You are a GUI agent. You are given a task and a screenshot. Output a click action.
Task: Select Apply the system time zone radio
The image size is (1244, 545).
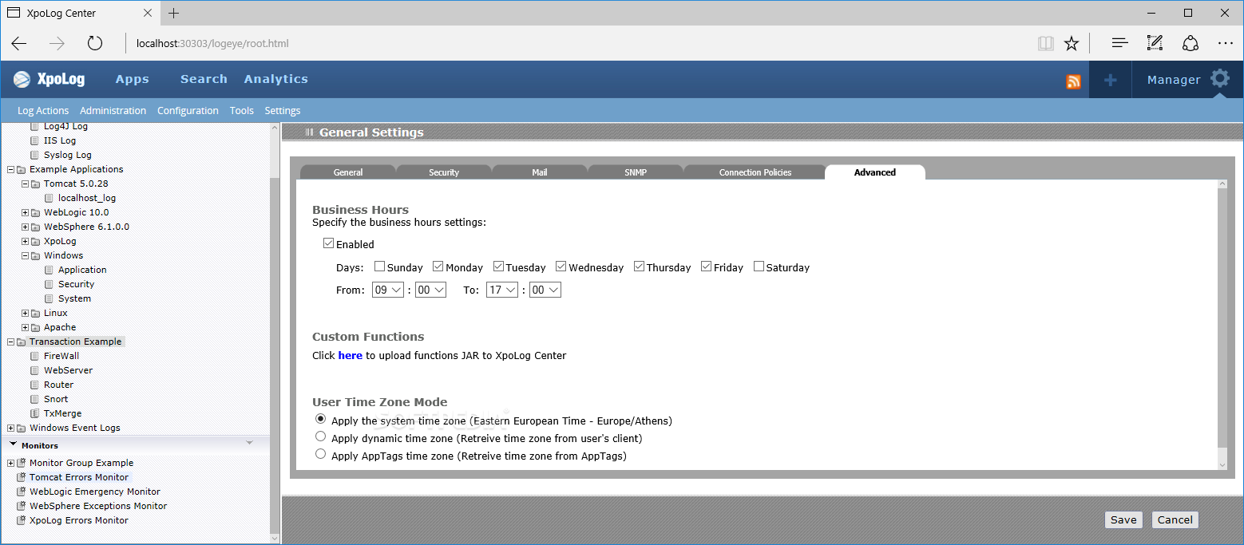click(x=320, y=418)
